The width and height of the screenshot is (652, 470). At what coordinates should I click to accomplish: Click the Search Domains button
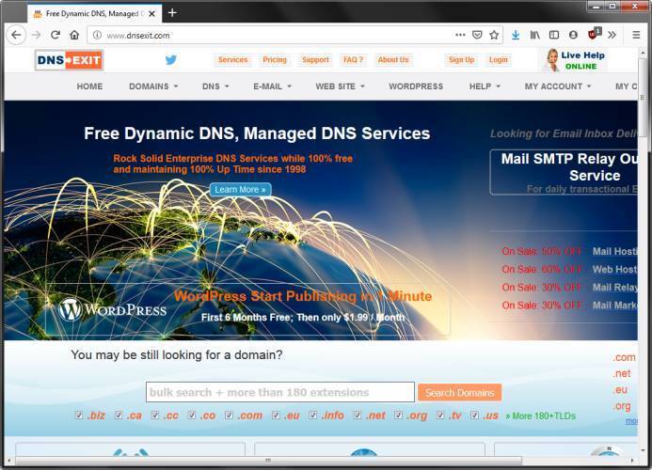pos(459,393)
